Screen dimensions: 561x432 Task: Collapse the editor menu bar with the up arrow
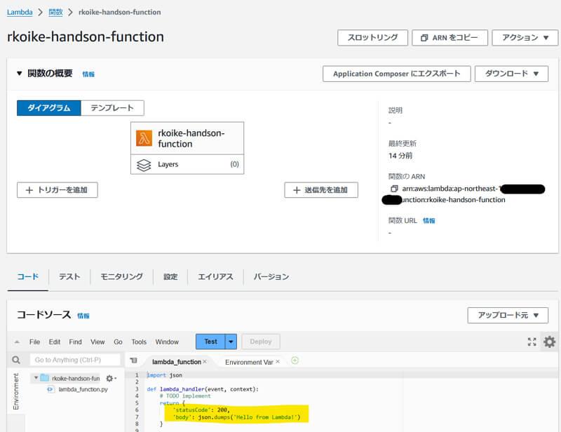pos(17,342)
